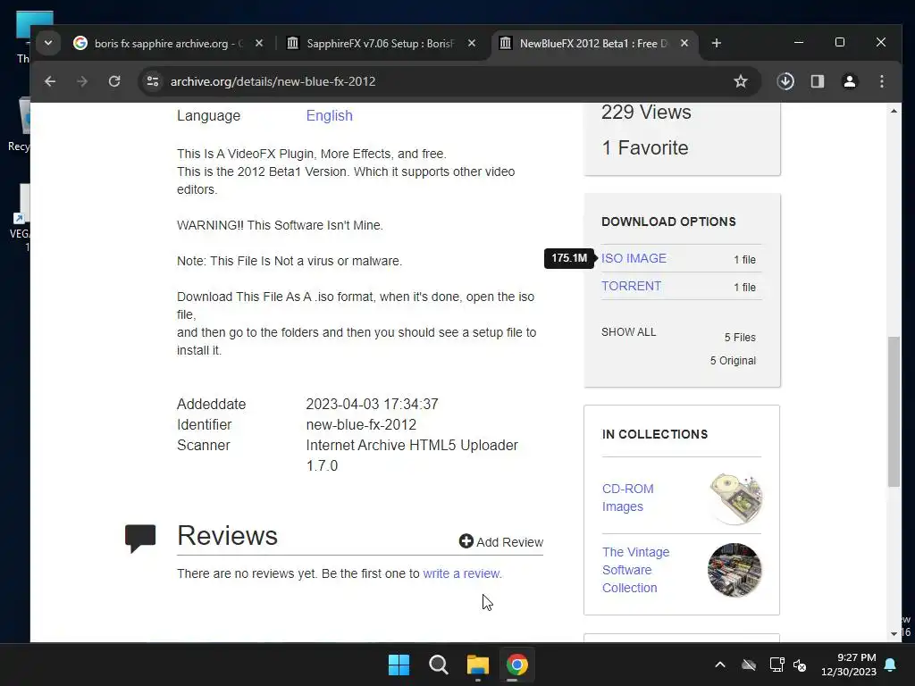Click the Chrome taskbar icon
This screenshot has height=686, width=915.
pyautogui.click(x=517, y=665)
